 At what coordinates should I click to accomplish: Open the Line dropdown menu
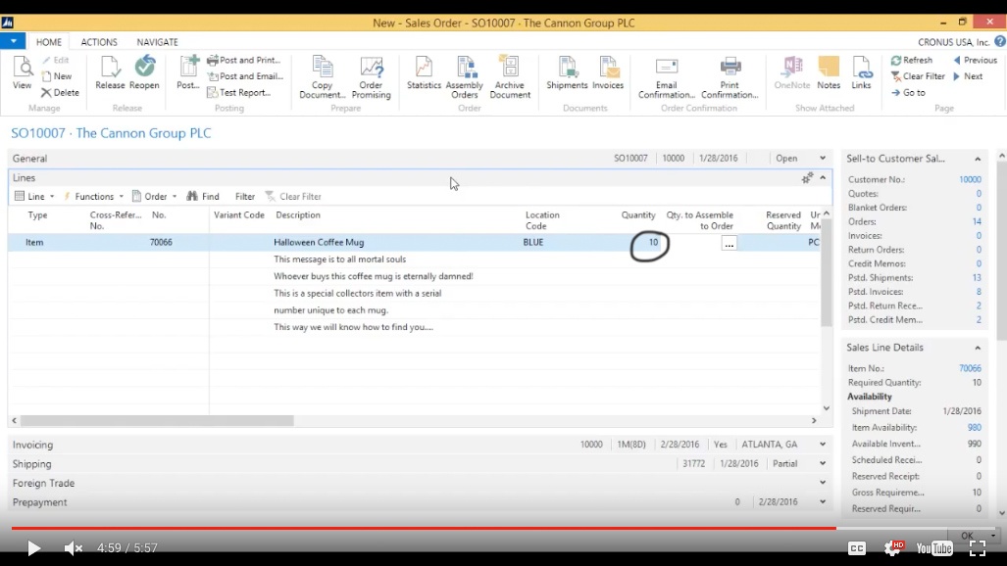34,197
